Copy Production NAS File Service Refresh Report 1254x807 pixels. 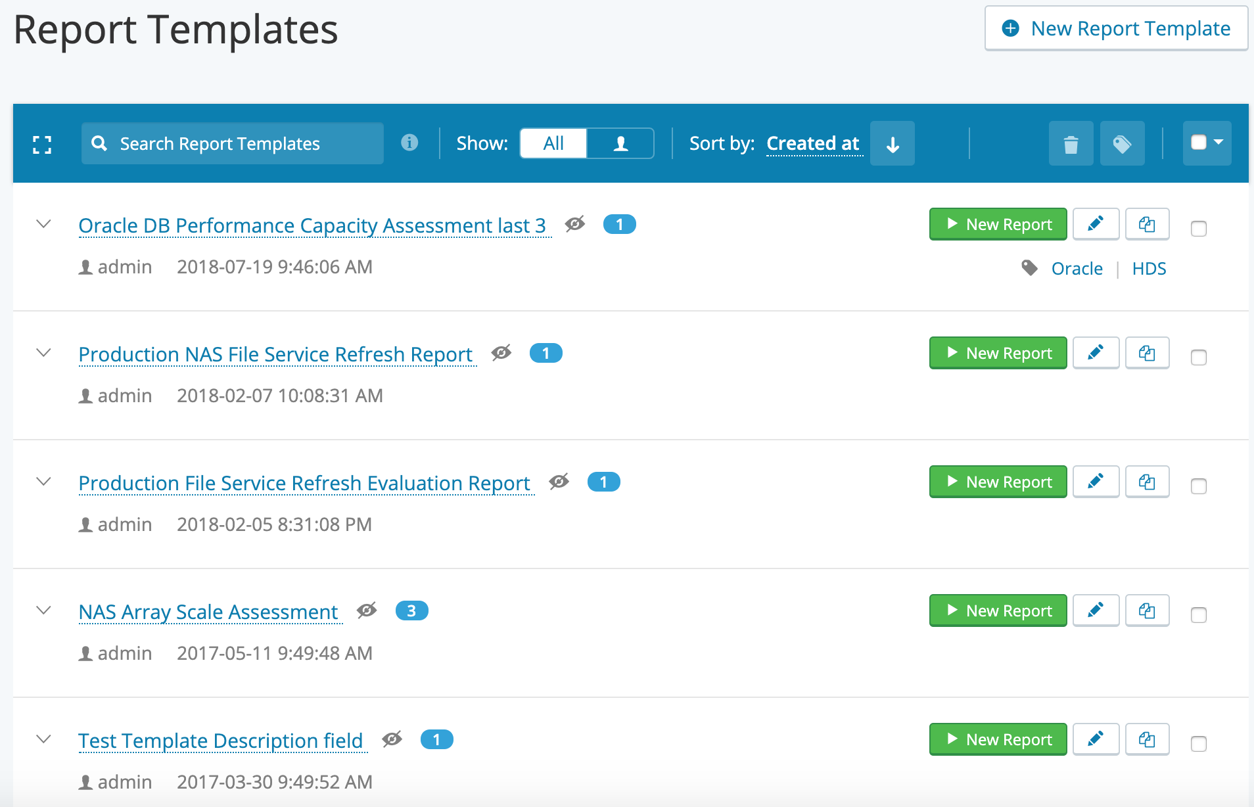tap(1147, 353)
